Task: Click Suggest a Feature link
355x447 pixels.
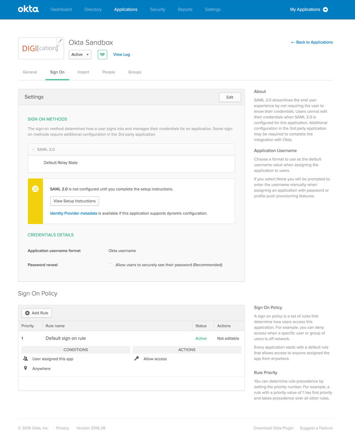Action: (316, 428)
